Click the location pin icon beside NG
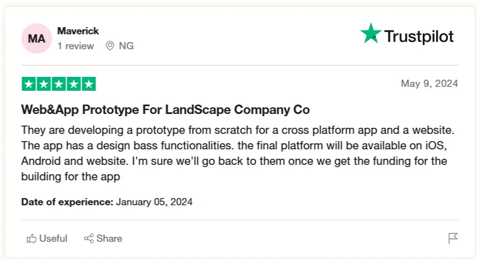This screenshot has height=265, width=486. (110, 46)
